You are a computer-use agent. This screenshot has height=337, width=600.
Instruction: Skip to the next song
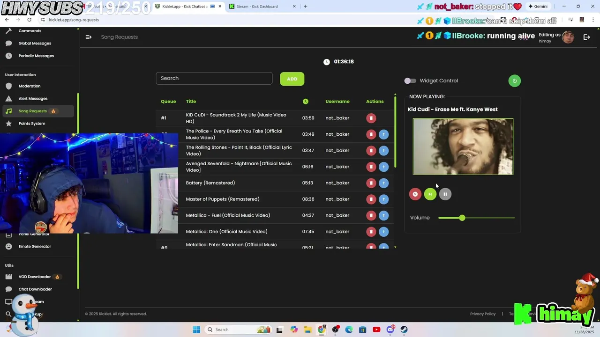(x=430, y=194)
